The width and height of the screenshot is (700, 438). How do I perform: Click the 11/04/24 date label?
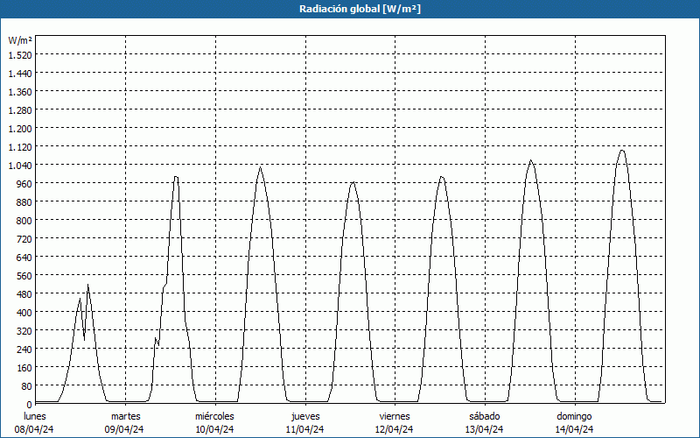click(304, 429)
